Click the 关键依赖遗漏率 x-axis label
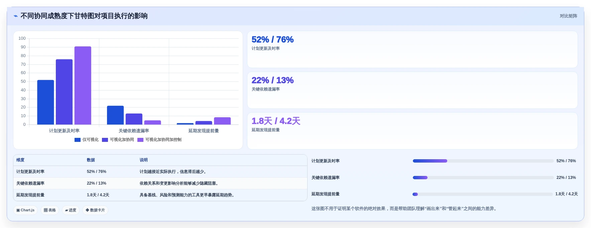591x228 pixels. pos(134,131)
